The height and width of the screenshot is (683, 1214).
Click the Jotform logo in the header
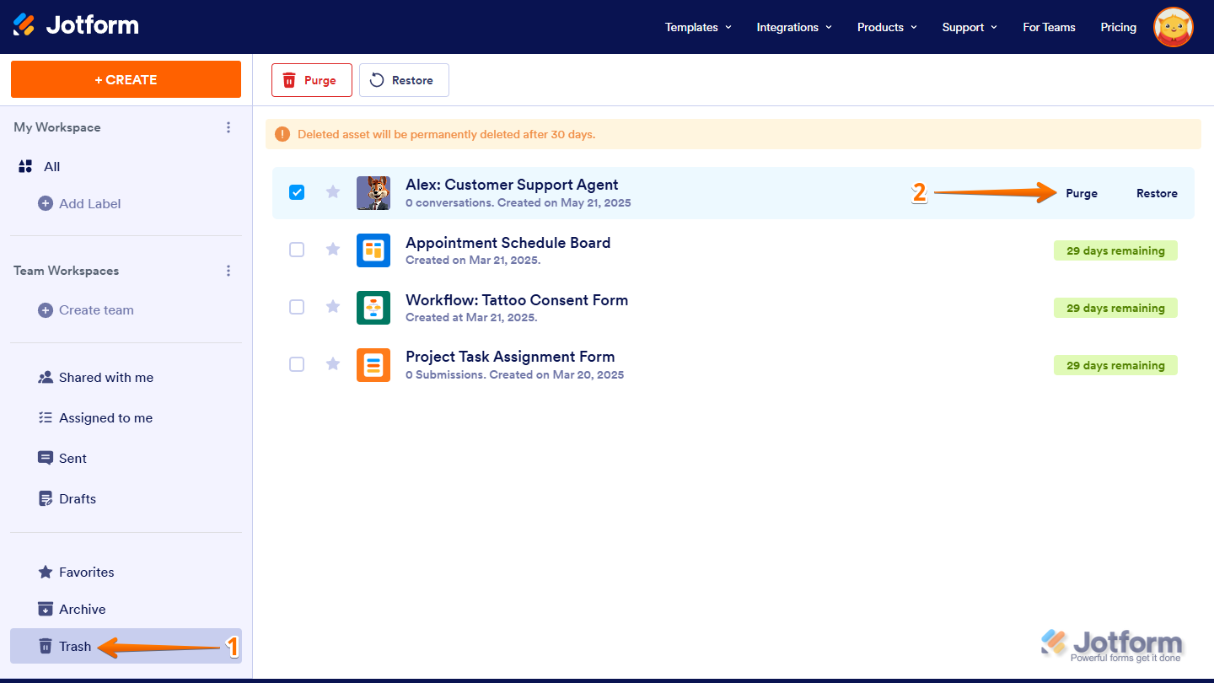[76, 24]
